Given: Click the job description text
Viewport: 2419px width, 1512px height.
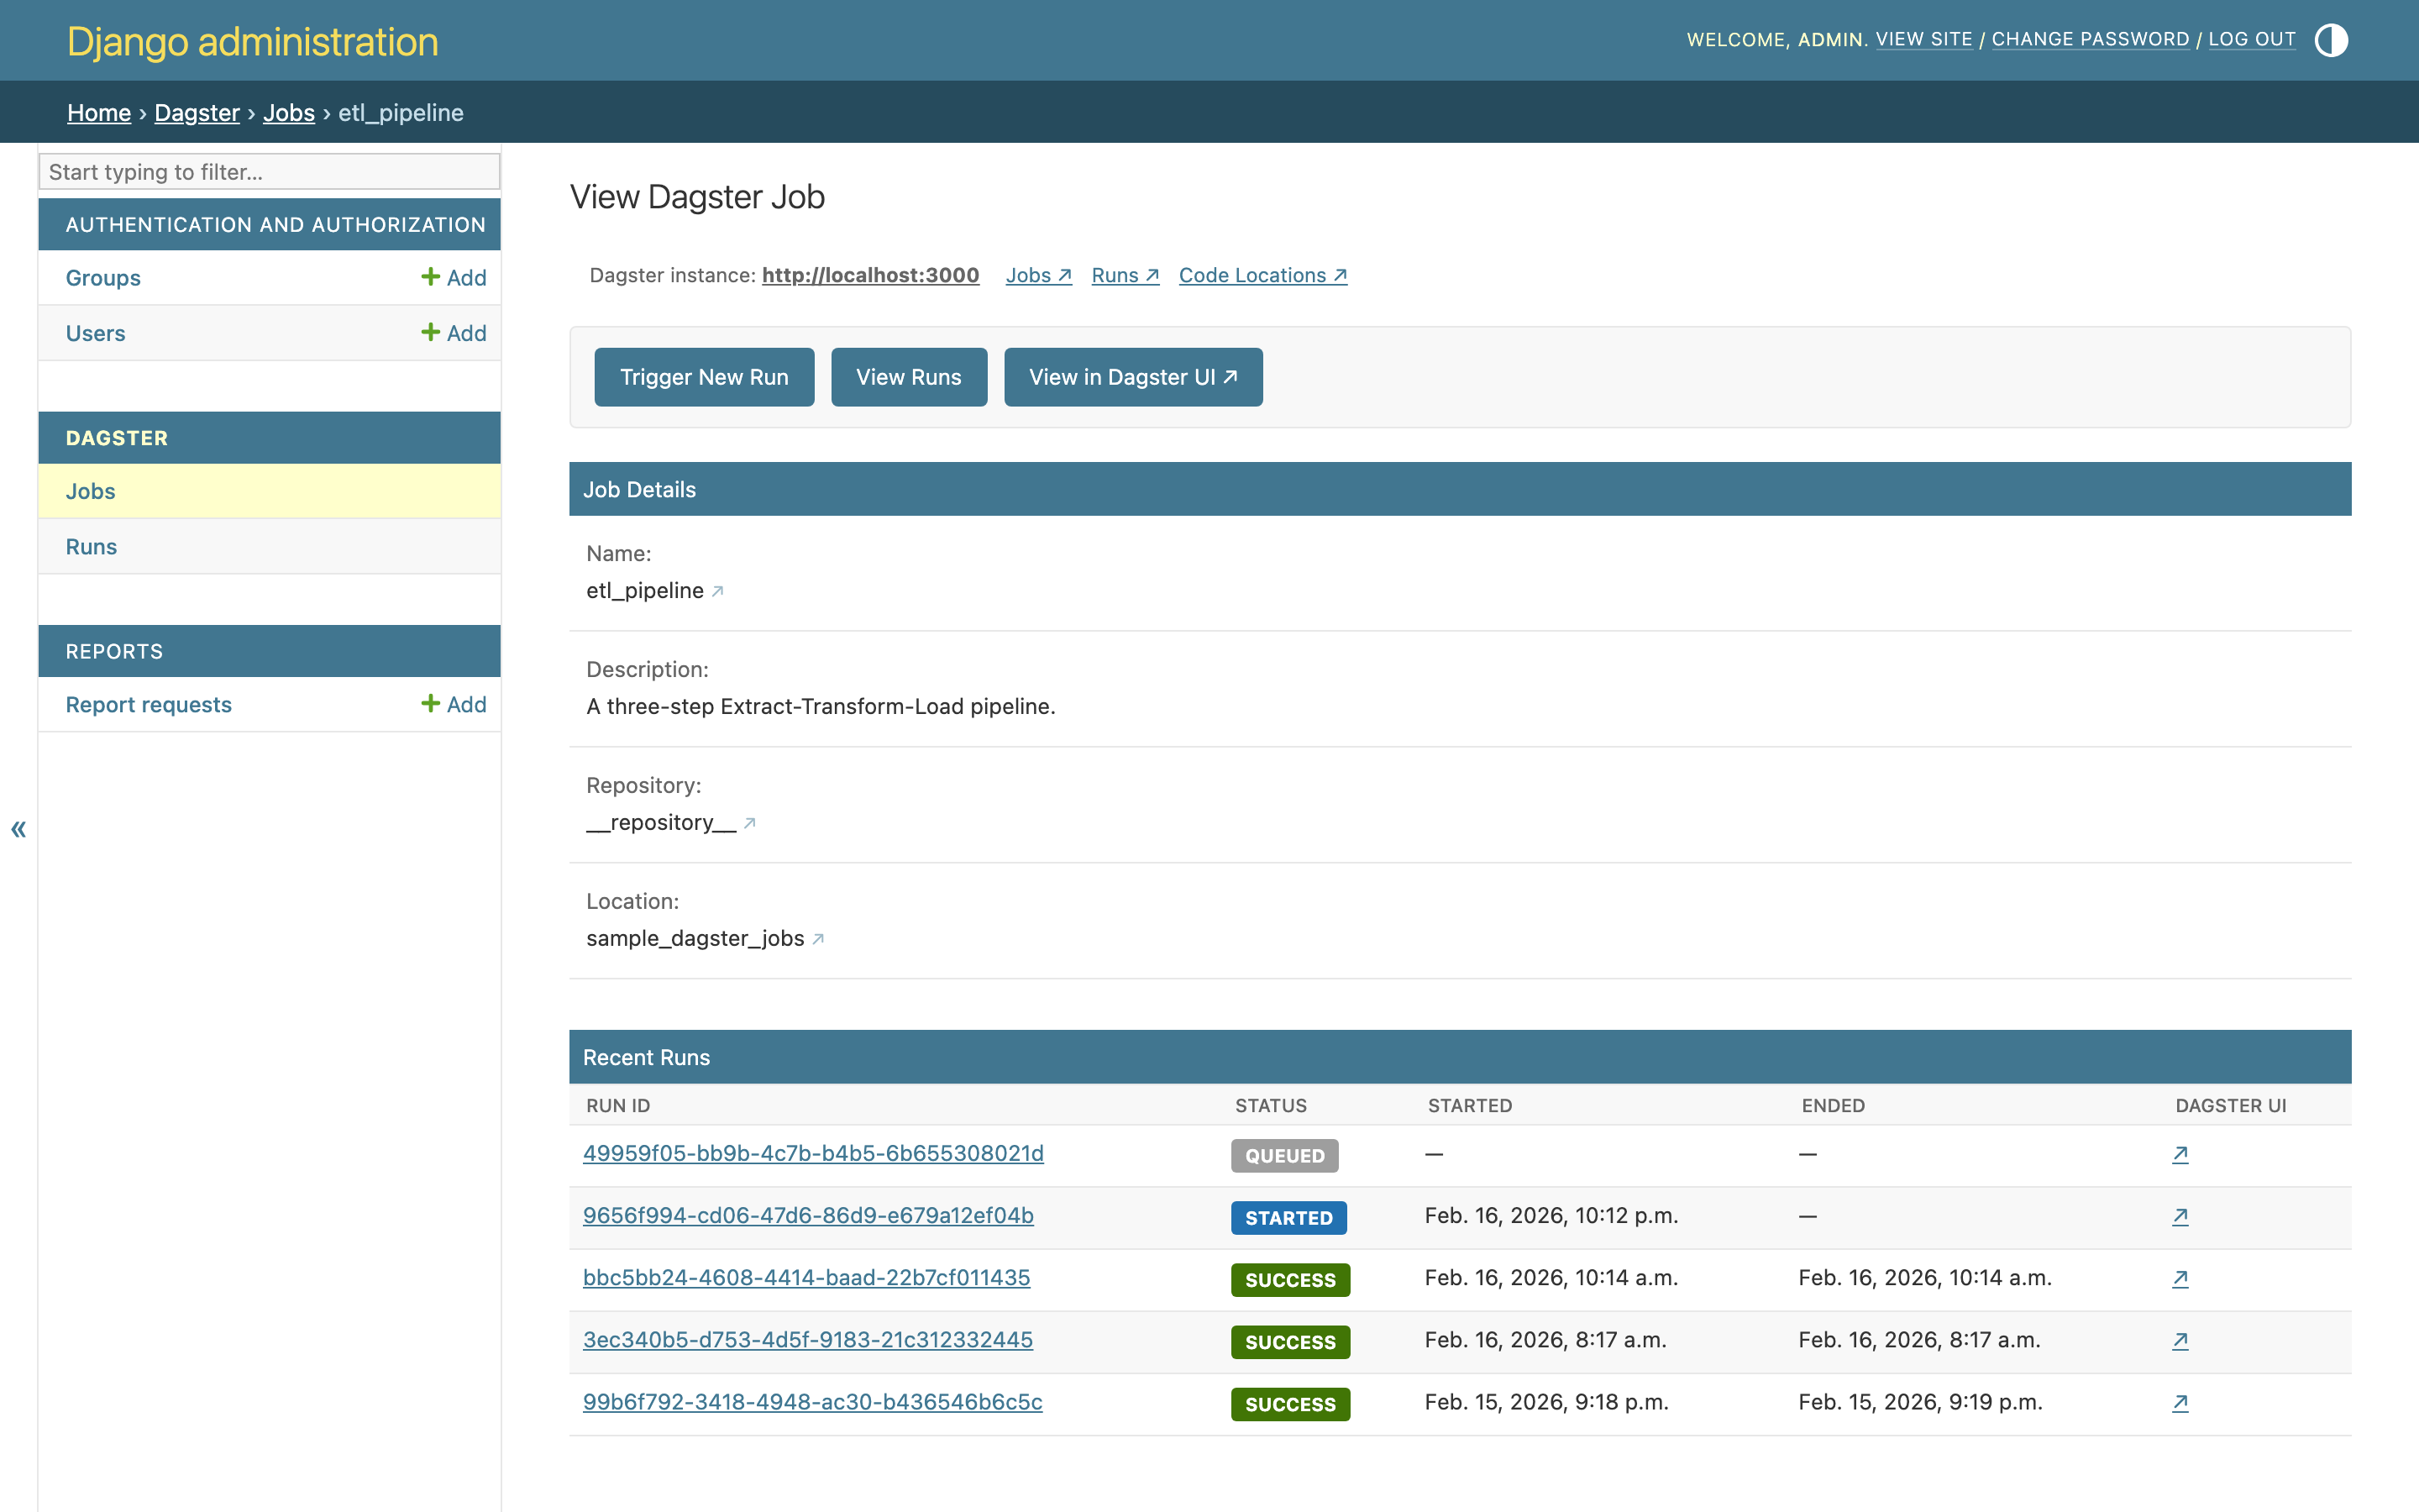Looking at the screenshot, I should [821, 706].
